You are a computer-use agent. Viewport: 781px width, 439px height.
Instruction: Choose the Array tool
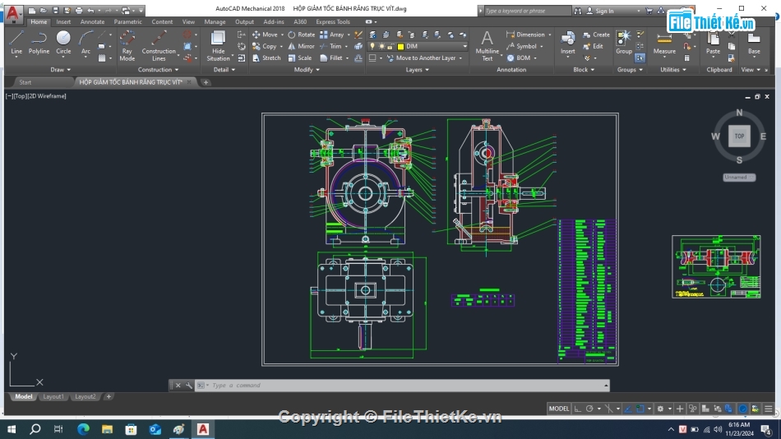click(332, 35)
